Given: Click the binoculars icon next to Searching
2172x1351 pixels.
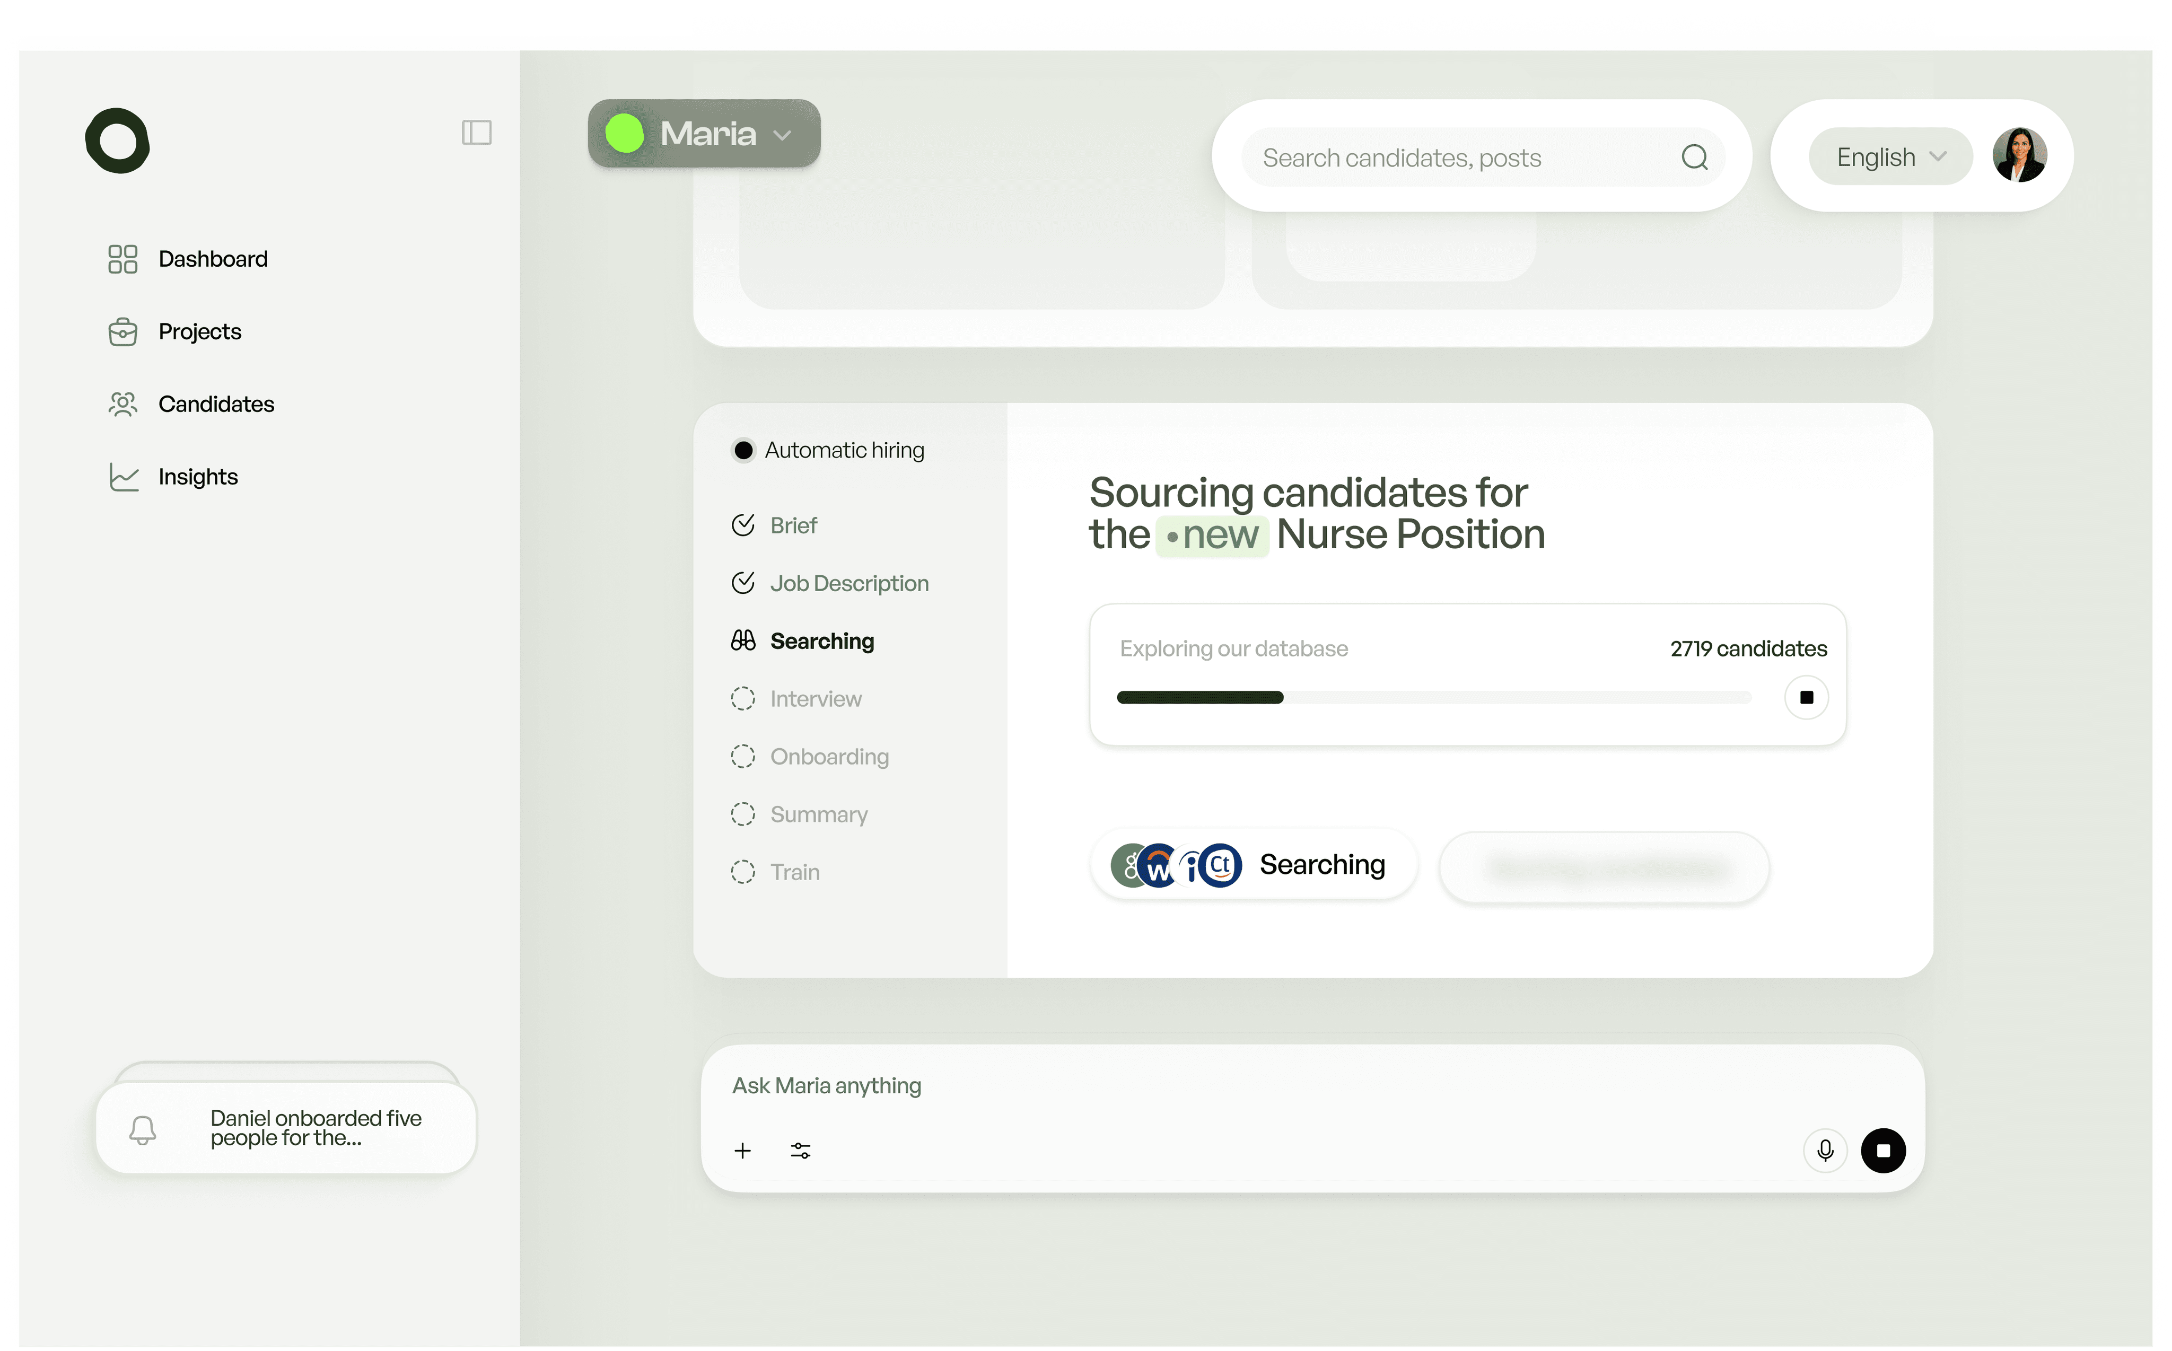Looking at the screenshot, I should (742, 641).
